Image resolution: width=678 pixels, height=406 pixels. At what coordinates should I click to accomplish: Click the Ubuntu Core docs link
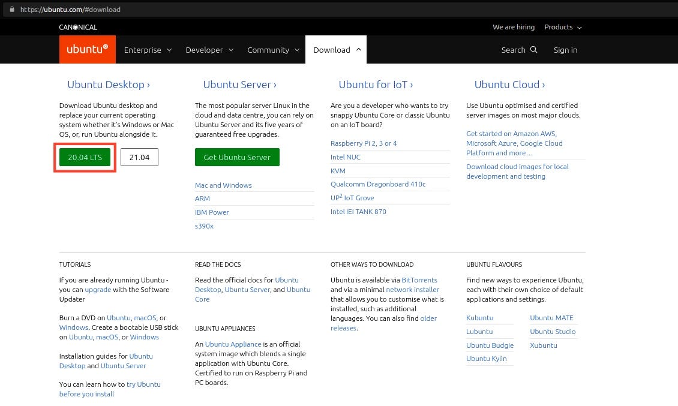click(x=253, y=294)
